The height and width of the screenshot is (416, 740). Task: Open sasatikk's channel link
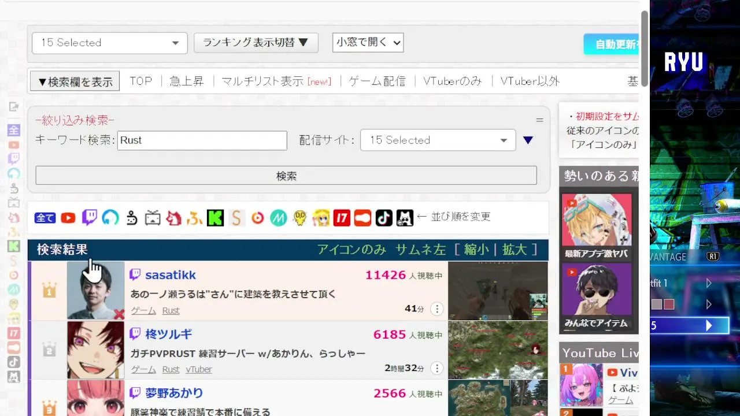(171, 275)
